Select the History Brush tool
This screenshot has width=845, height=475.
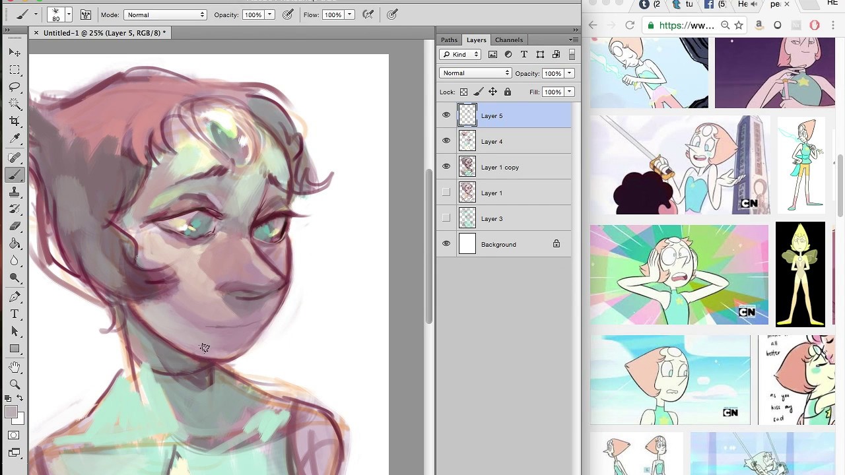15,209
